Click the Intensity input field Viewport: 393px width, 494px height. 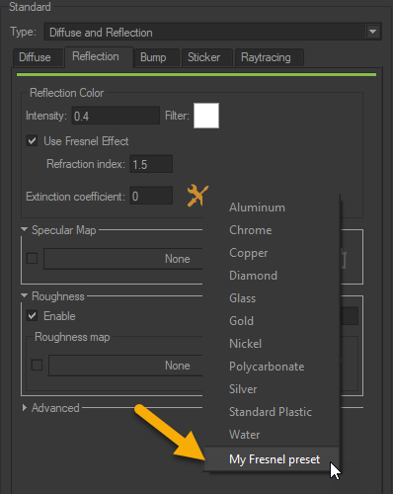(116, 116)
